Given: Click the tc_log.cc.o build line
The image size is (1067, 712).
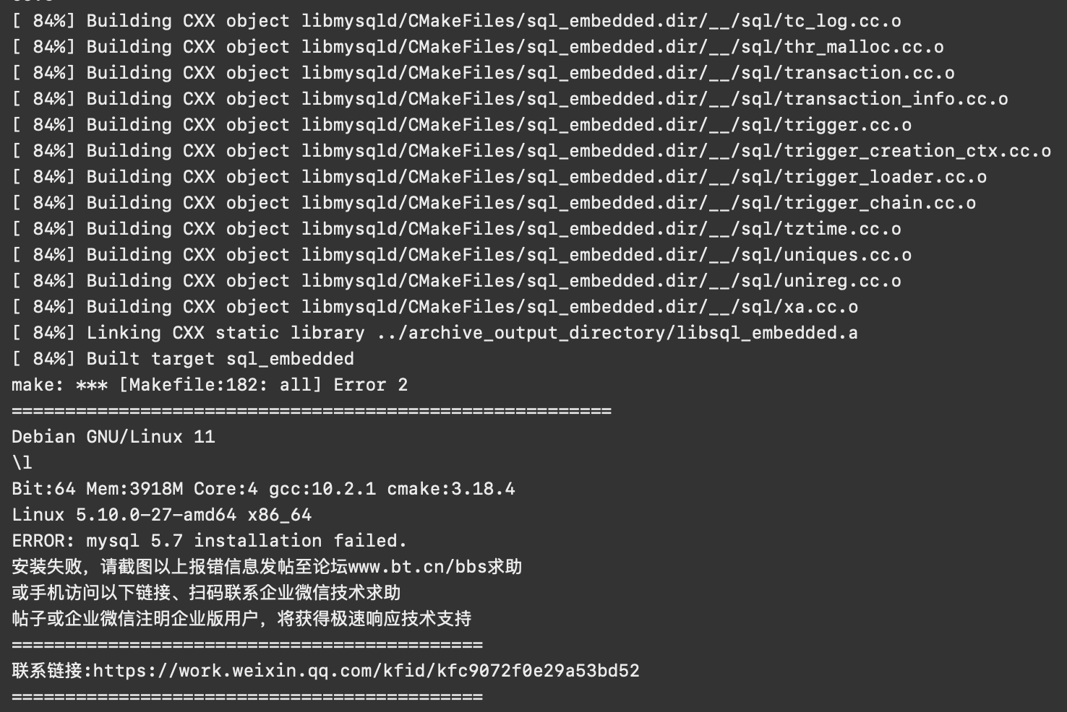Looking at the screenshot, I should [456, 21].
